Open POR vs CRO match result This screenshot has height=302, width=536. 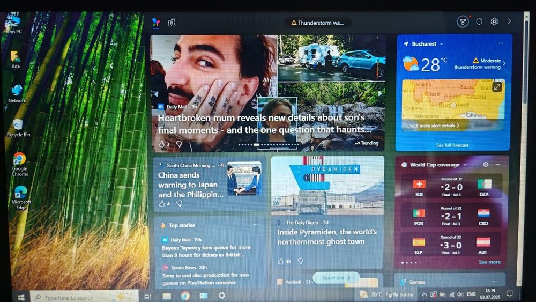pos(451,216)
